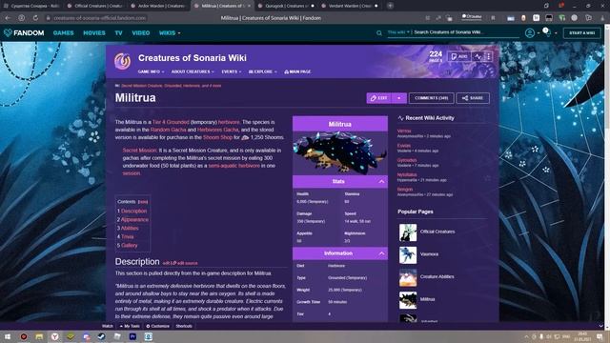The image size is (610, 343).
Task: Click Customize in the bottom toolbar
Action: point(157,326)
